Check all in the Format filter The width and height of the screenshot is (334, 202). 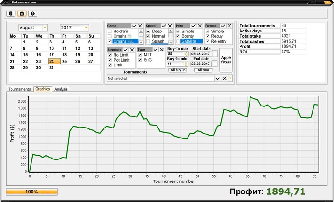pos(223,26)
